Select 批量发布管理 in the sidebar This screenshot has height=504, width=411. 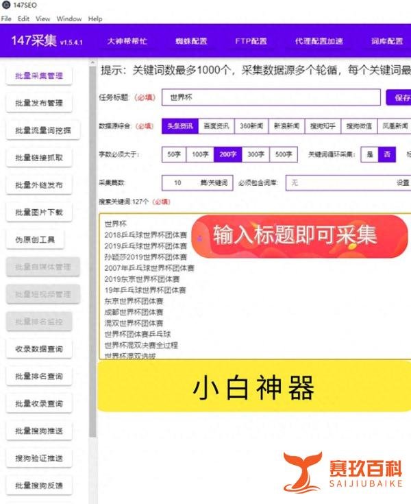(x=39, y=103)
